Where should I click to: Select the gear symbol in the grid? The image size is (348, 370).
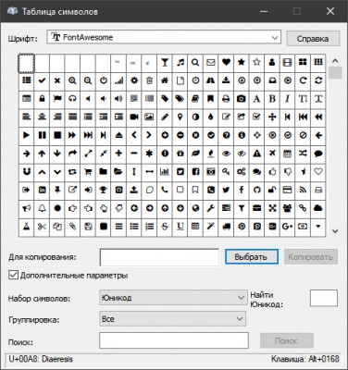[x=134, y=80]
